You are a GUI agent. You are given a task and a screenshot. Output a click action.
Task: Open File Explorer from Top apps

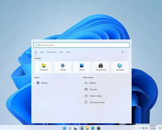[44, 67]
